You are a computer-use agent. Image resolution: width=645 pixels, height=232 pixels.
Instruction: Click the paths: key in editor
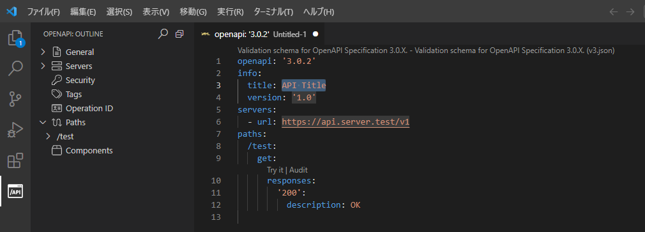252,134
